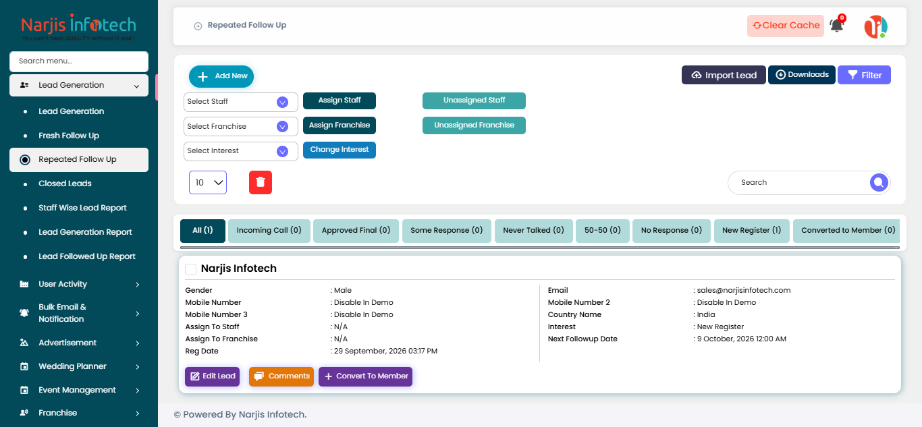Switch to the All (1) tab
Image resolution: width=922 pixels, height=427 pixels.
coord(202,231)
